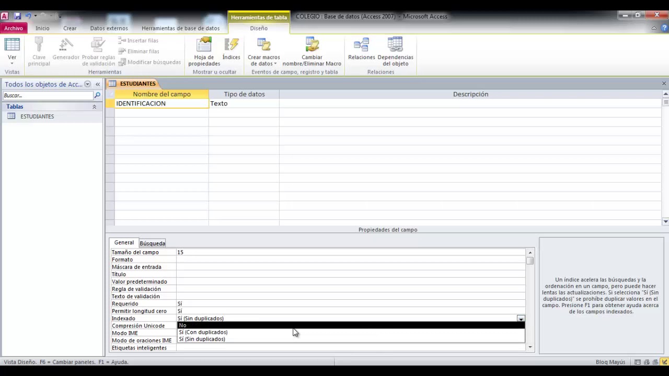This screenshot has width=669, height=376.
Task: Open the Microsoft Access help question mark
Action: coord(664,28)
